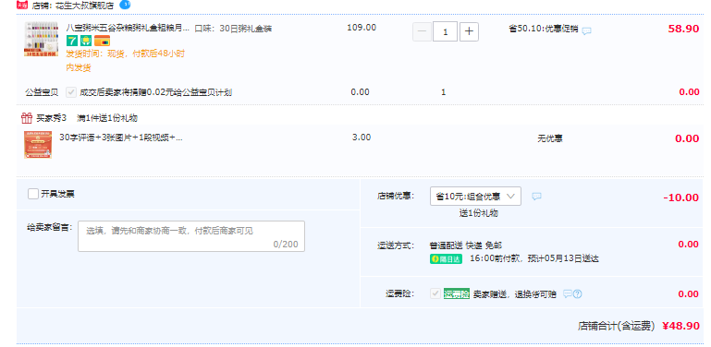Click the 隔日达 delivery badge
The height and width of the screenshot is (347, 711).
click(446, 258)
